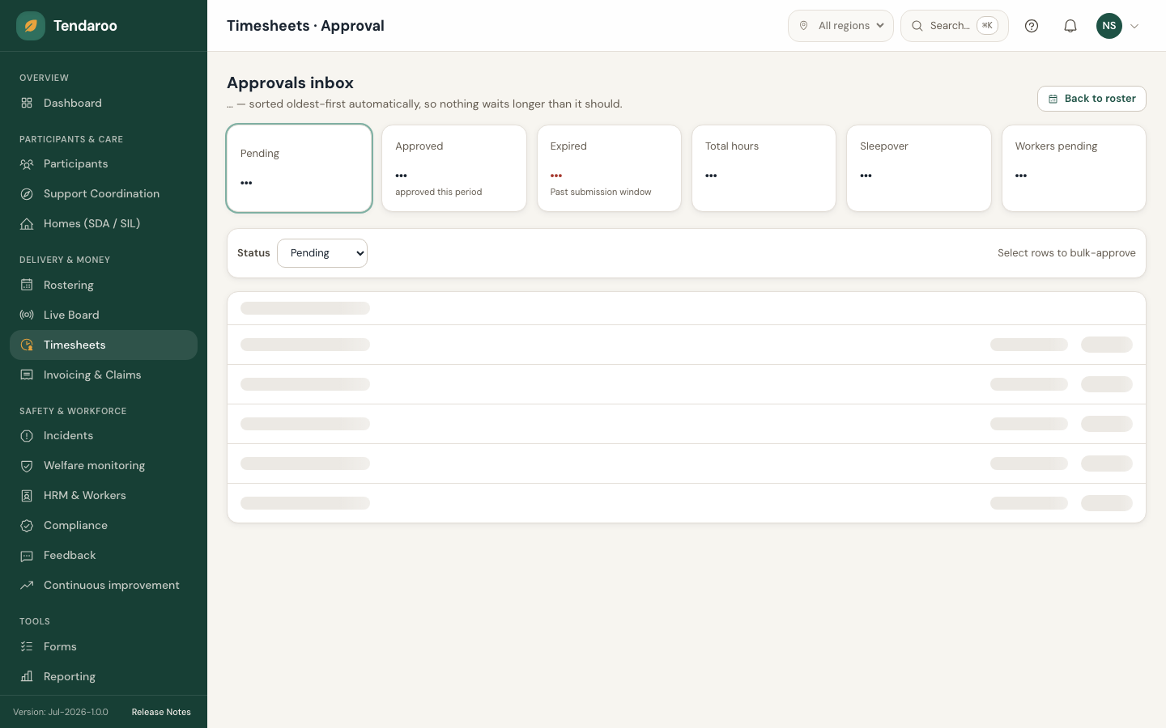Select the Expired summary card
This screenshot has width=1166, height=728.
point(609,168)
